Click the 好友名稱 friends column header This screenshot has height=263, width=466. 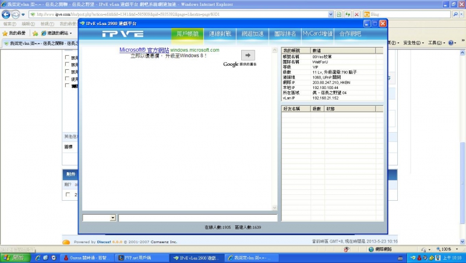pos(296,109)
